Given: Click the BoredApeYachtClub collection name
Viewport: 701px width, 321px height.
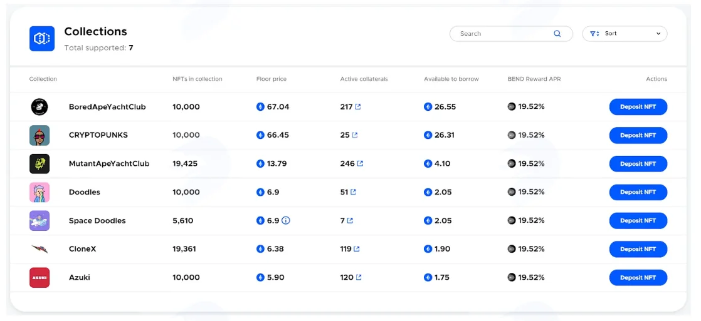Looking at the screenshot, I should pos(107,107).
